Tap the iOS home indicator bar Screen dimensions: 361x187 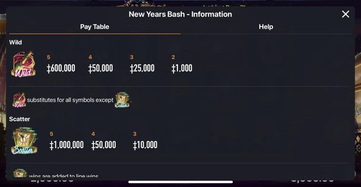[180, 182]
